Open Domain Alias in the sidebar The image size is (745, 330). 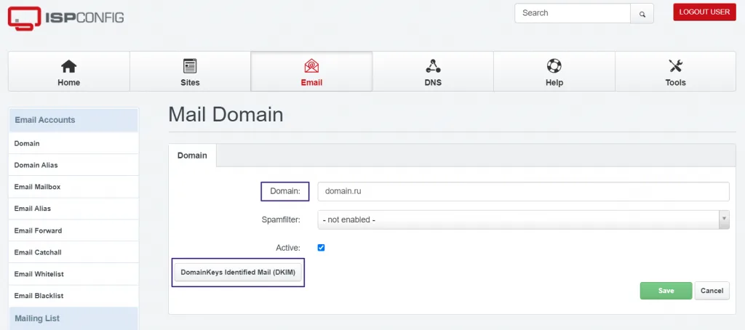click(x=73, y=165)
